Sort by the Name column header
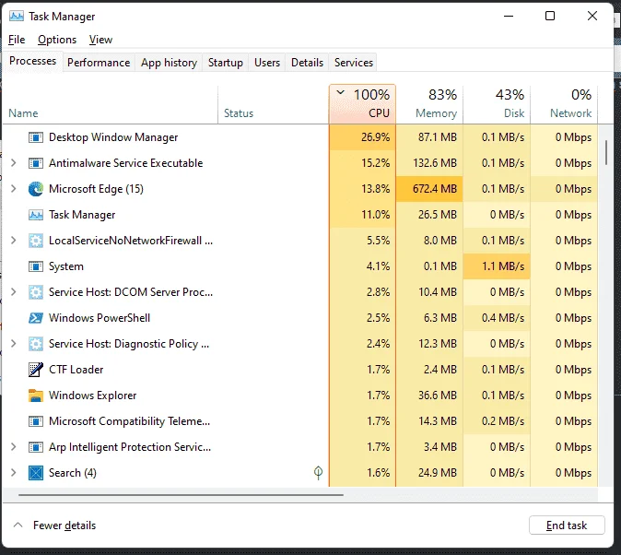 (110, 105)
